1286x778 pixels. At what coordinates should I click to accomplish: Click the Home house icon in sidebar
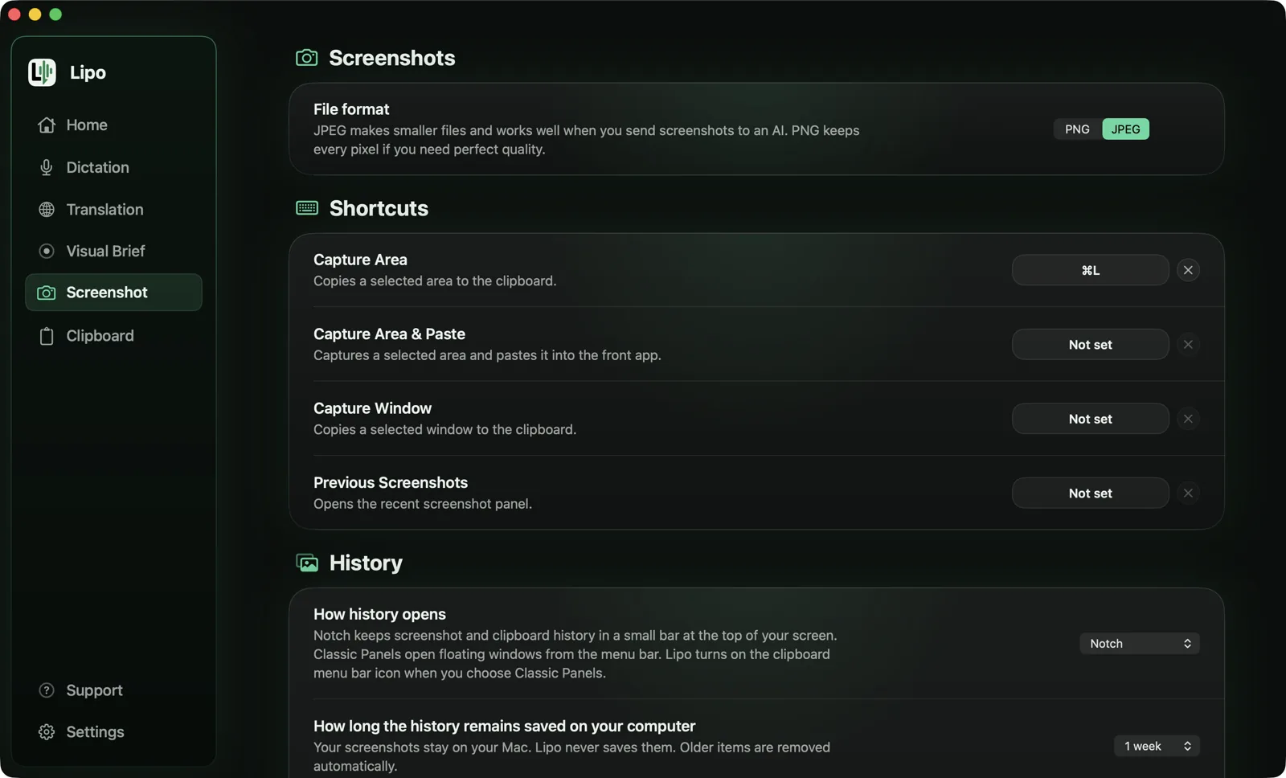[x=47, y=125]
